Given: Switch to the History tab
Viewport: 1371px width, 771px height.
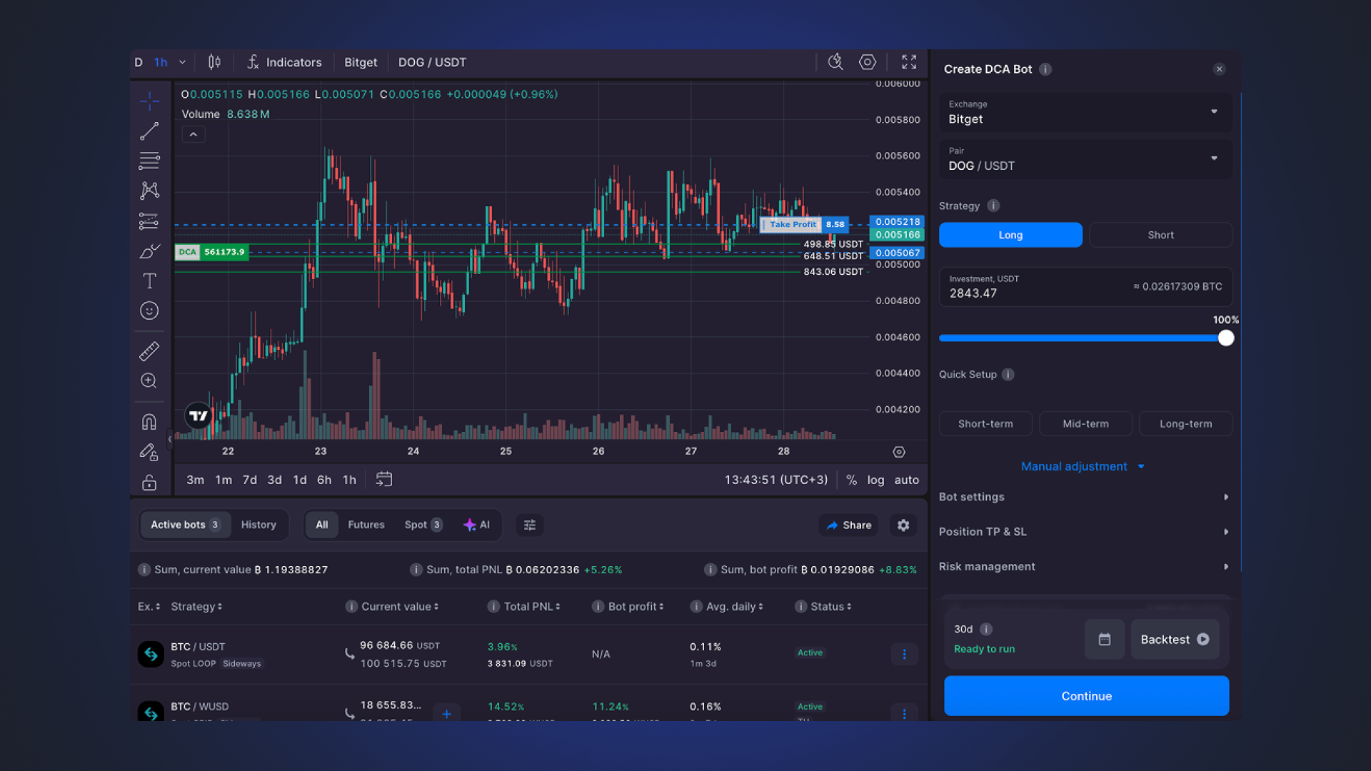Looking at the screenshot, I should pyautogui.click(x=258, y=525).
